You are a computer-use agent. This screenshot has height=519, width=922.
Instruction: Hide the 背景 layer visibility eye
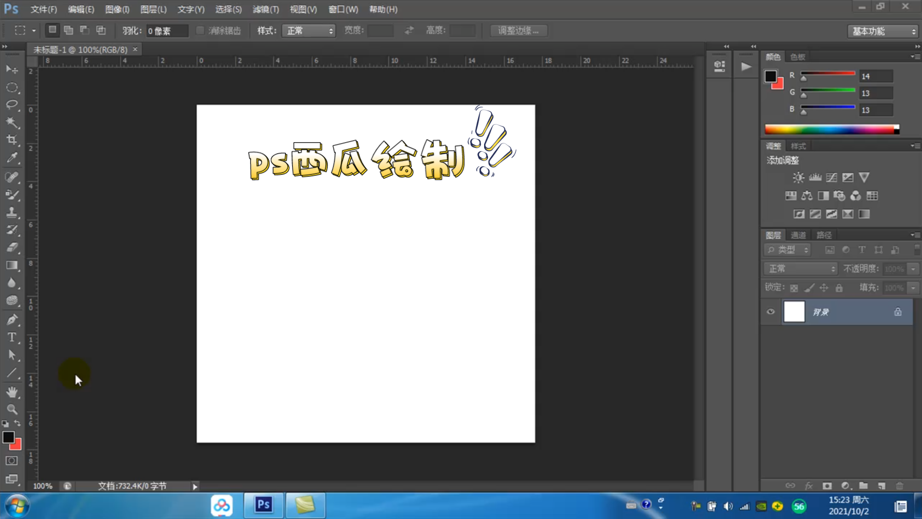coord(771,312)
